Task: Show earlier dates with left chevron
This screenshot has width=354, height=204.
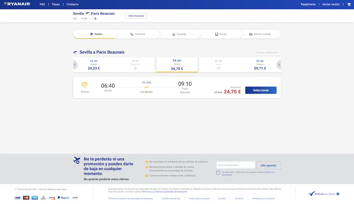Action: [x=75, y=65]
